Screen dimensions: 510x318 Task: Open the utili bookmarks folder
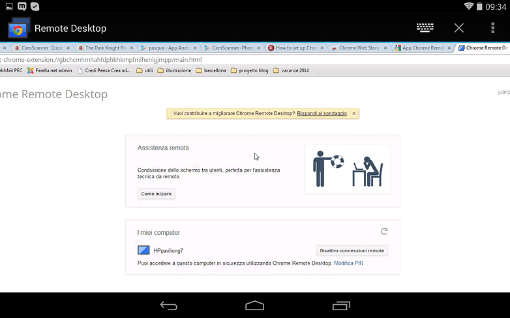[x=144, y=70]
